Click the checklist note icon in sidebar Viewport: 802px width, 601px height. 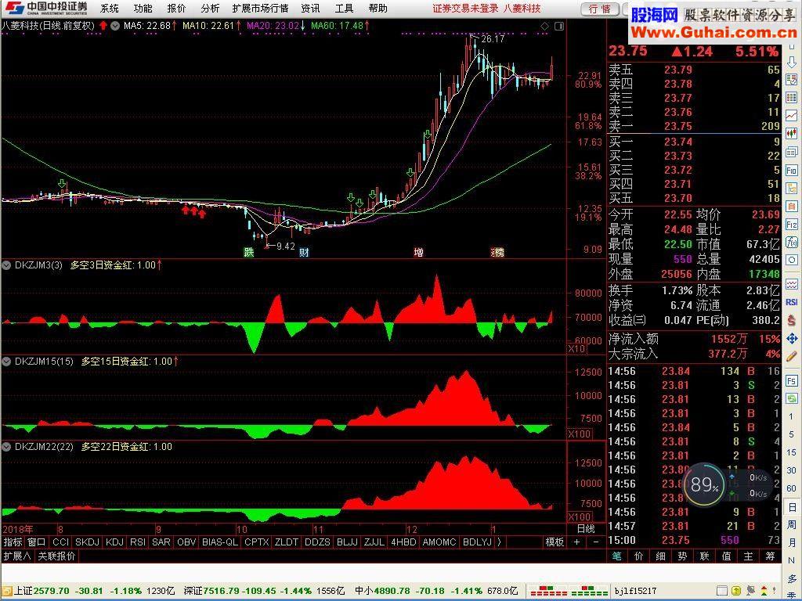coord(792,79)
